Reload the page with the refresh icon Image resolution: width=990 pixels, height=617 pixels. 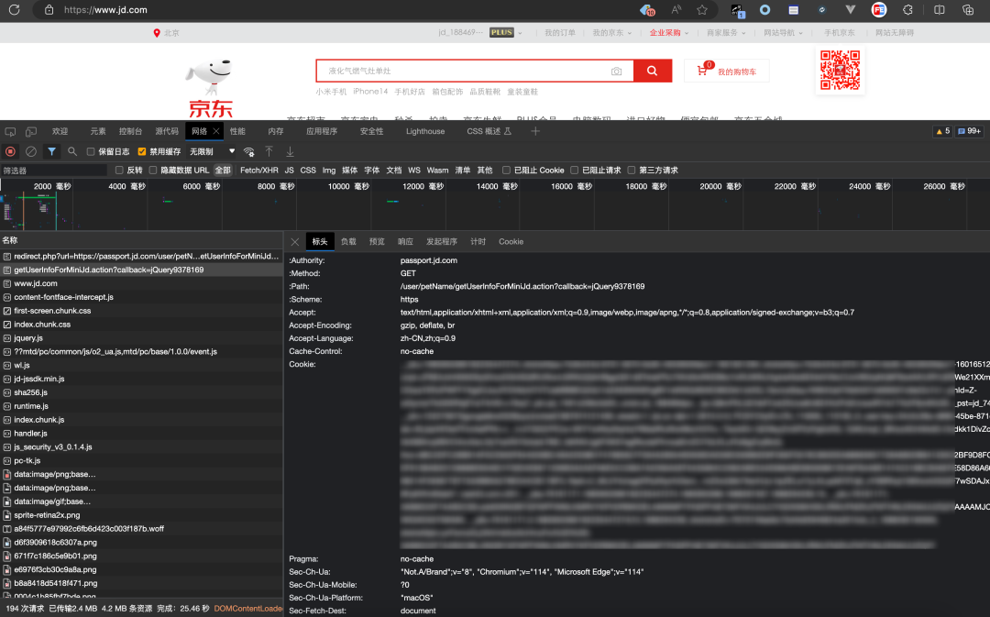tap(14, 9)
